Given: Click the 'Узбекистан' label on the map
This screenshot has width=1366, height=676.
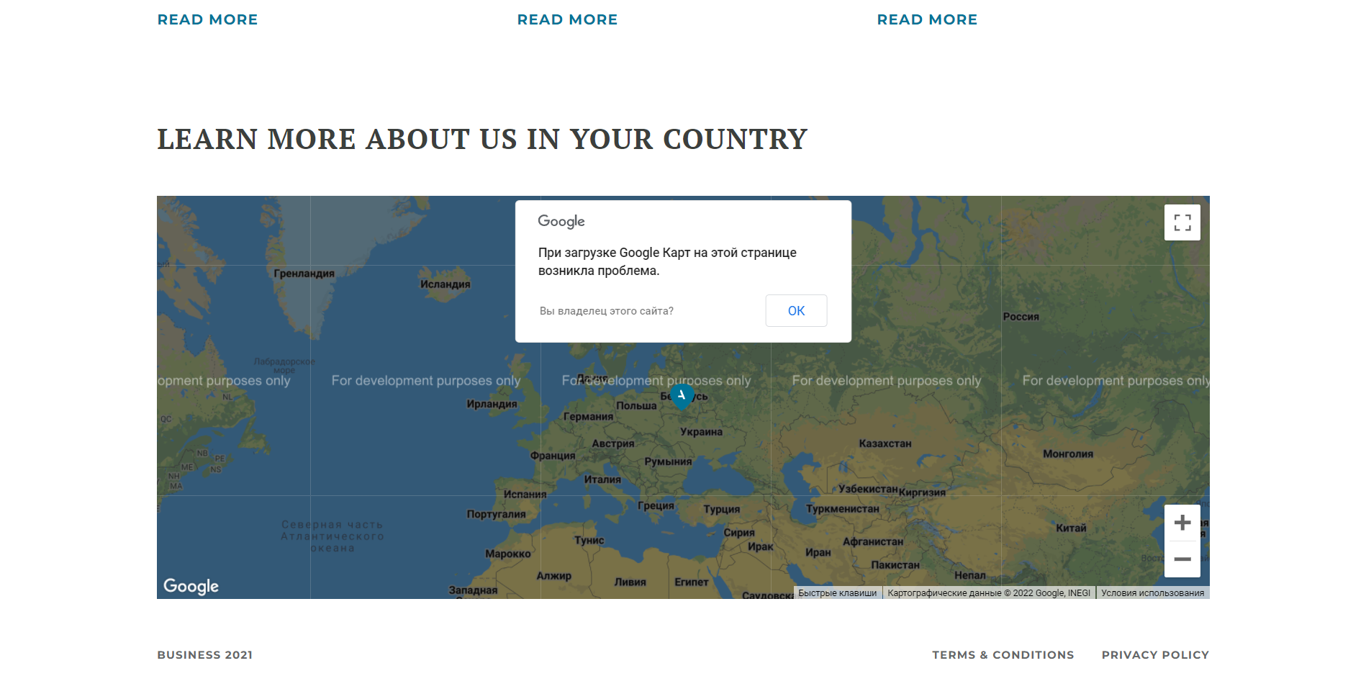Looking at the screenshot, I should [x=868, y=489].
